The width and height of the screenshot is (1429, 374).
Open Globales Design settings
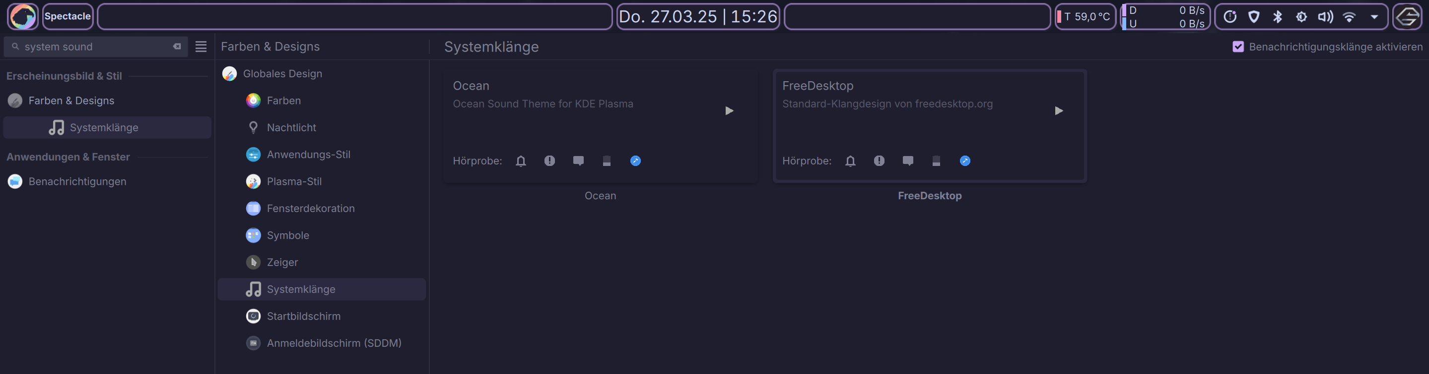(x=322, y=74)
